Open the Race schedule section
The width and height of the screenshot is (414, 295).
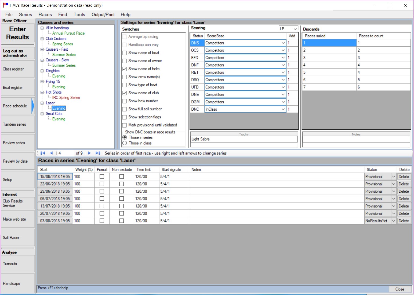(x=18, y=106)
